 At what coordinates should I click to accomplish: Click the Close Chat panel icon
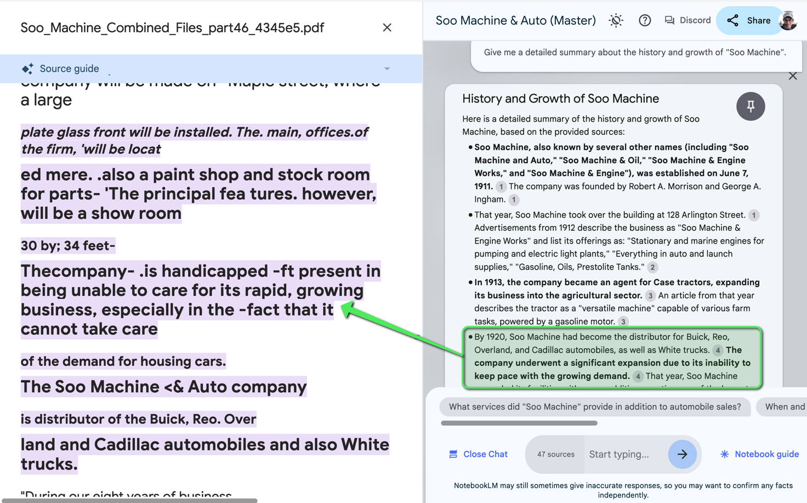click(x=453, y=454)
